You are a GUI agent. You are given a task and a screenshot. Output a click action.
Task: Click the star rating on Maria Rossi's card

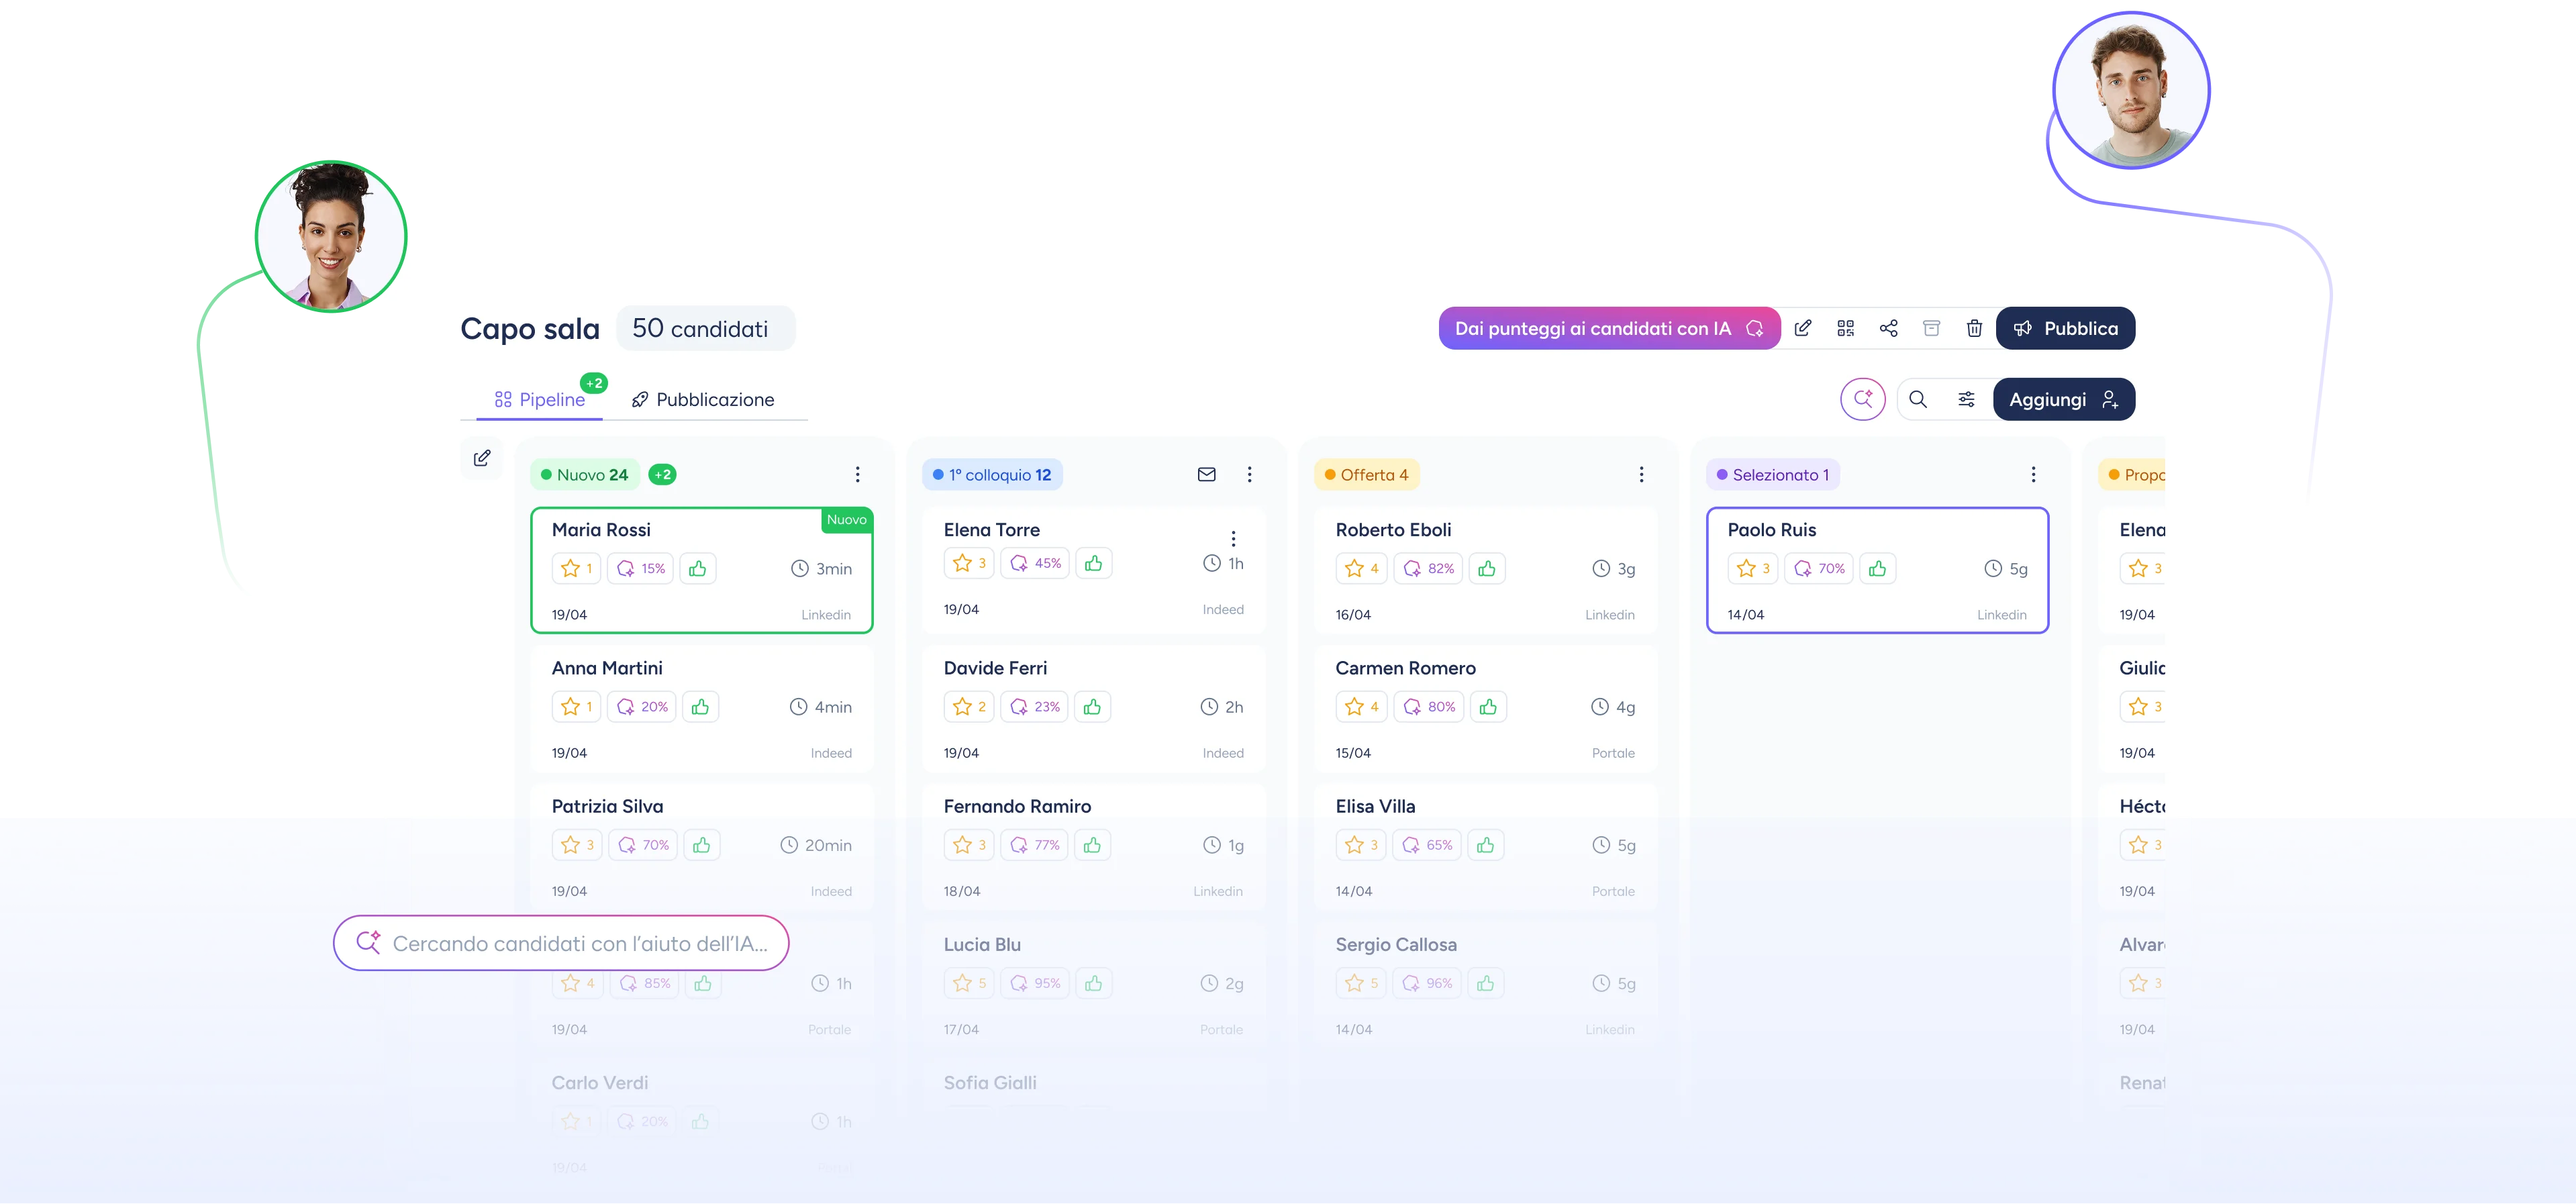(577, 568)
